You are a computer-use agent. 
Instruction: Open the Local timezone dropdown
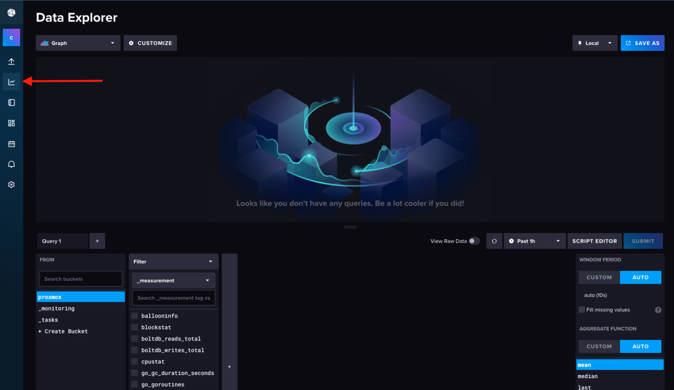click(x=595, y=43)
